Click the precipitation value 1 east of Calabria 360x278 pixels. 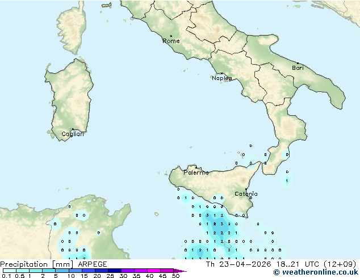point(287,181)
